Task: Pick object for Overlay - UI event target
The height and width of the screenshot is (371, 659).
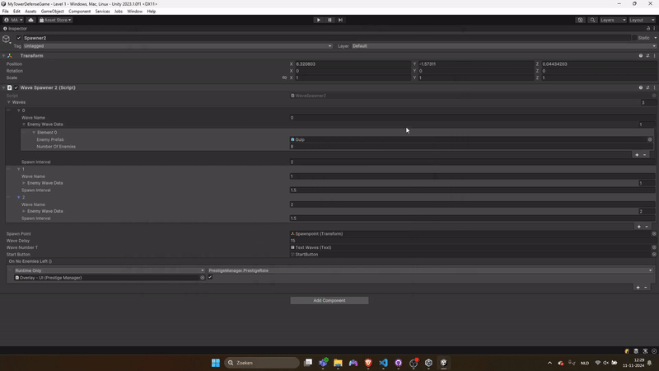Action: [x=202, y=278]
